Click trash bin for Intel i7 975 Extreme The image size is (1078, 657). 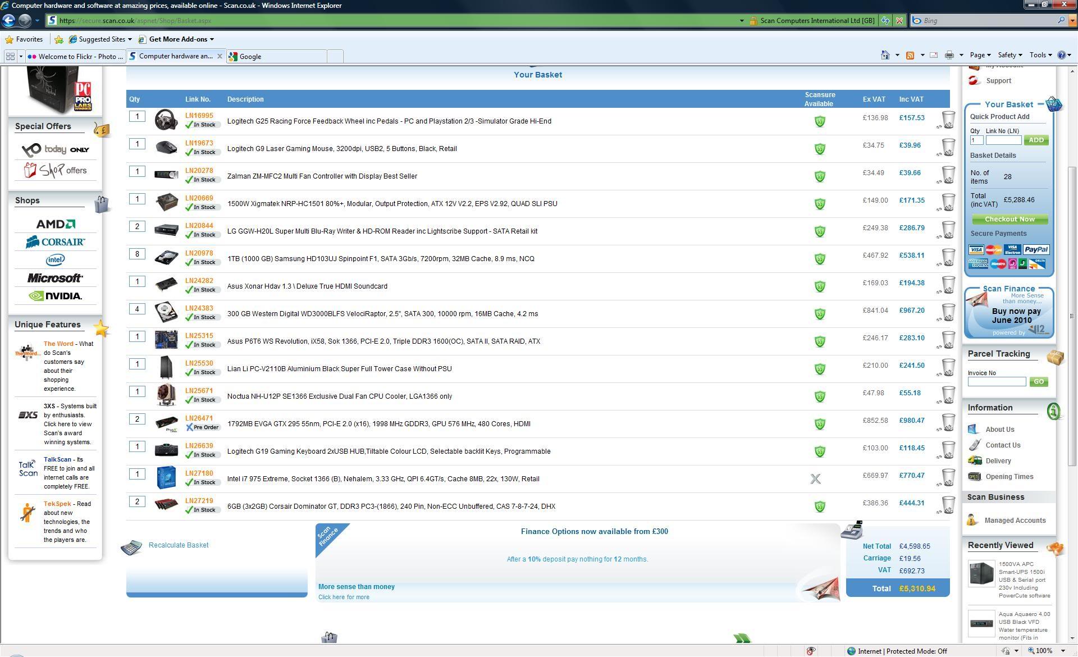coord(948,477)
